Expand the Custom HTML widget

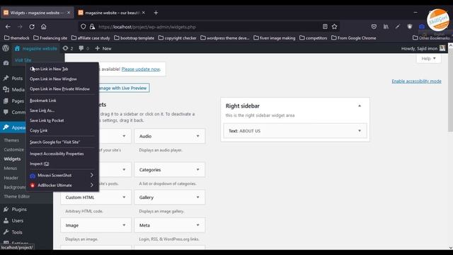[x=124, y=198]
